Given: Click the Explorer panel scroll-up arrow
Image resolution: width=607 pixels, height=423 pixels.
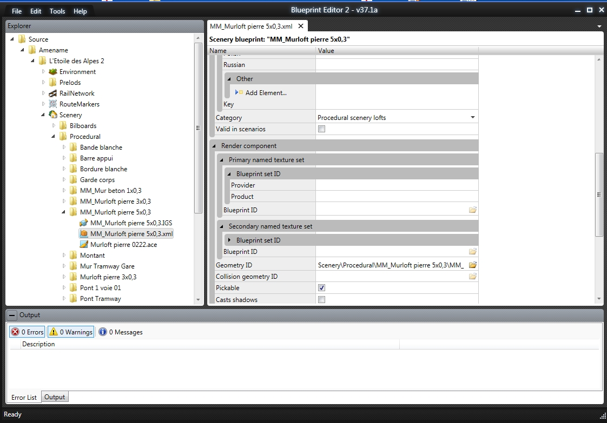Looking at the screenshot, I should pyautogui.click(x=198, y=38).
